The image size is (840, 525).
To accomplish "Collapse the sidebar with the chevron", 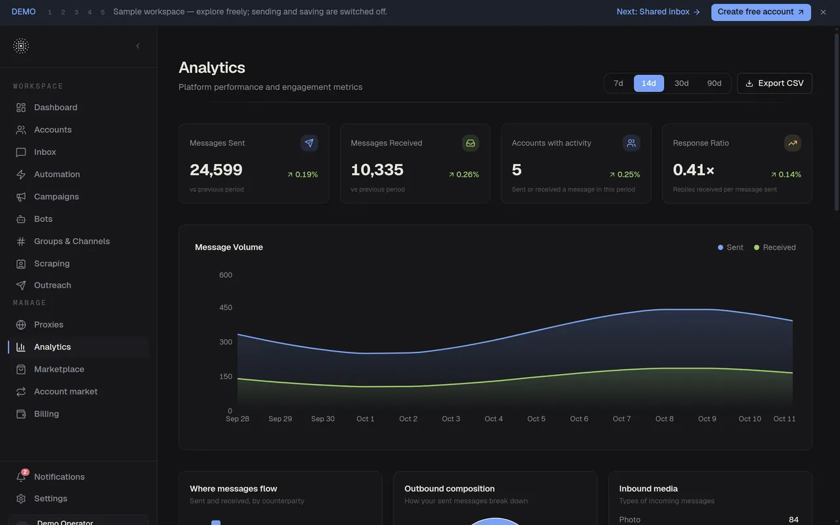I will [138, 46].
